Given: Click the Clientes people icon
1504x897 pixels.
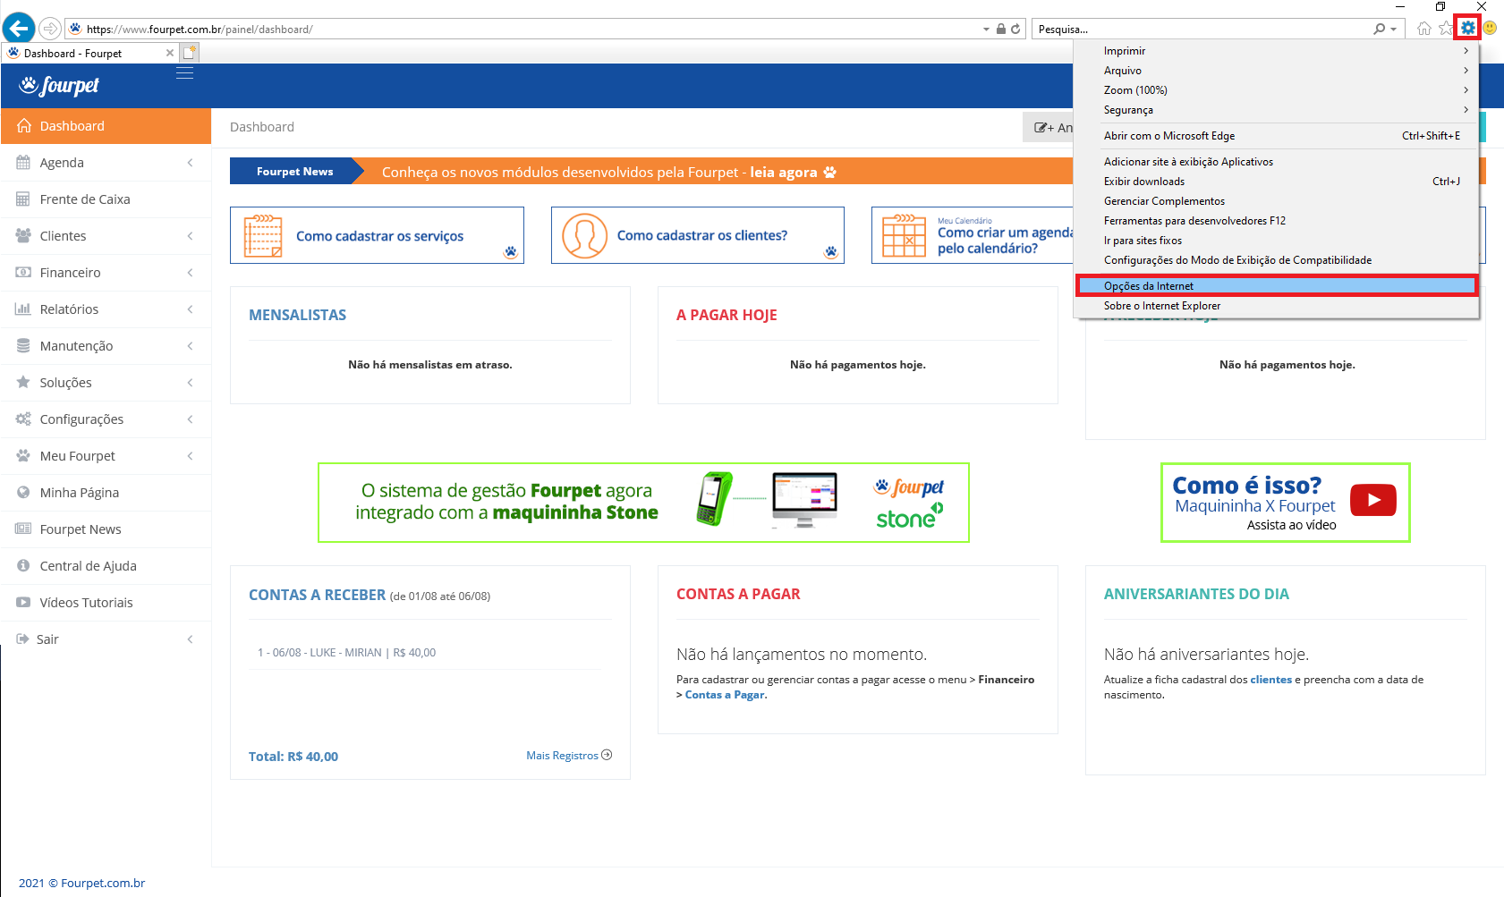Looking at the screenshot, I should (x=23, y=236).
